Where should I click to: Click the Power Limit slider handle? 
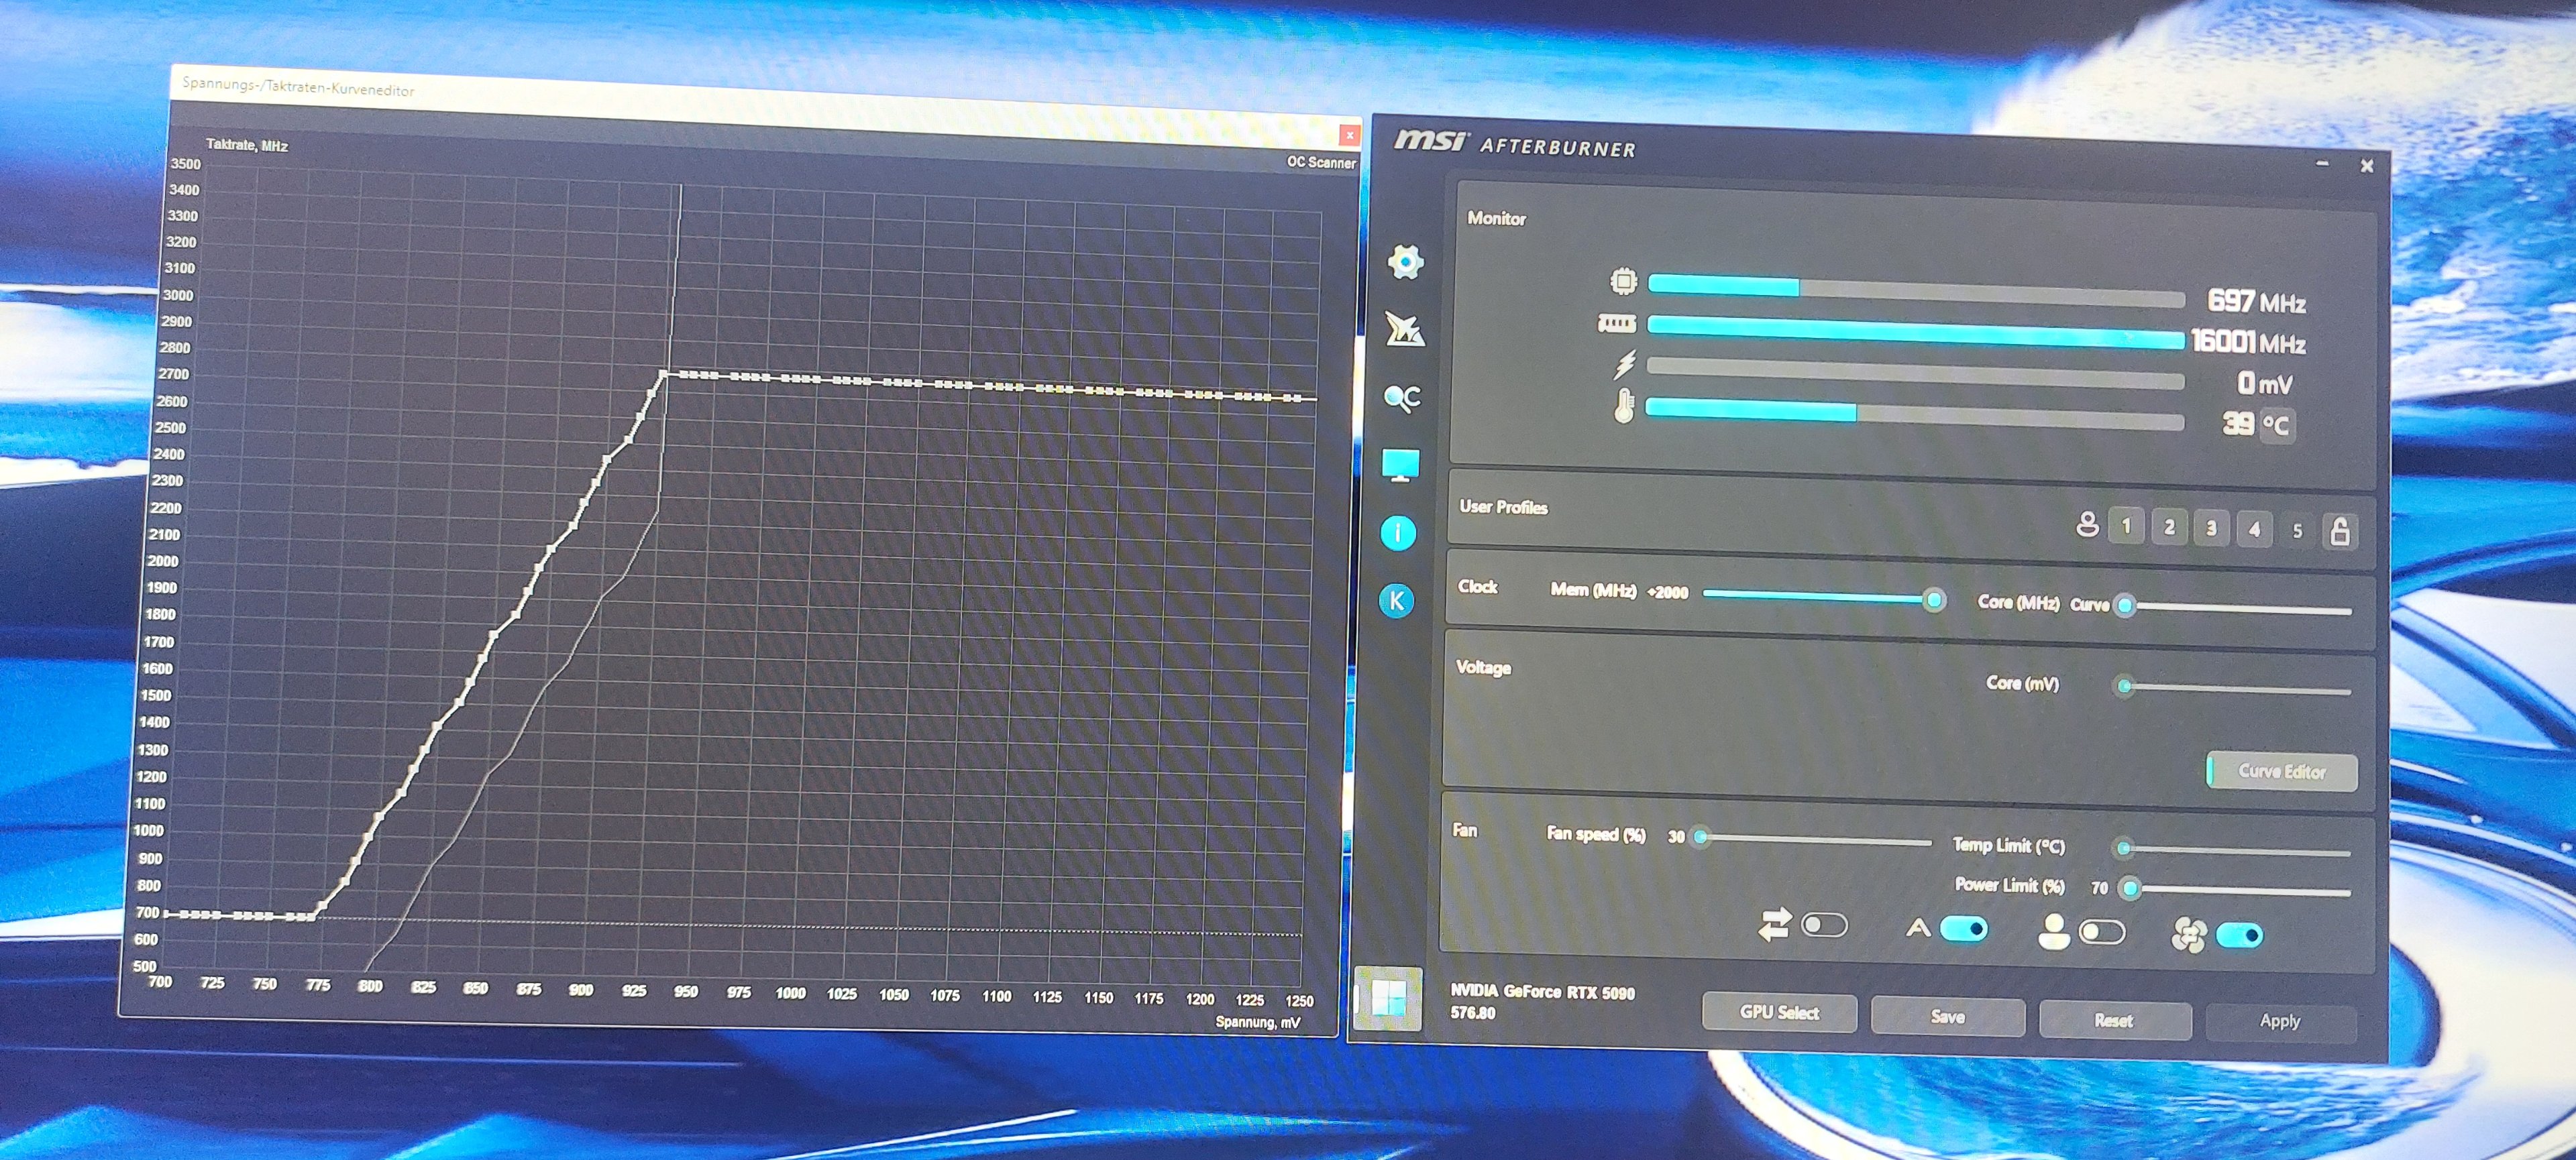[2130, 888]
